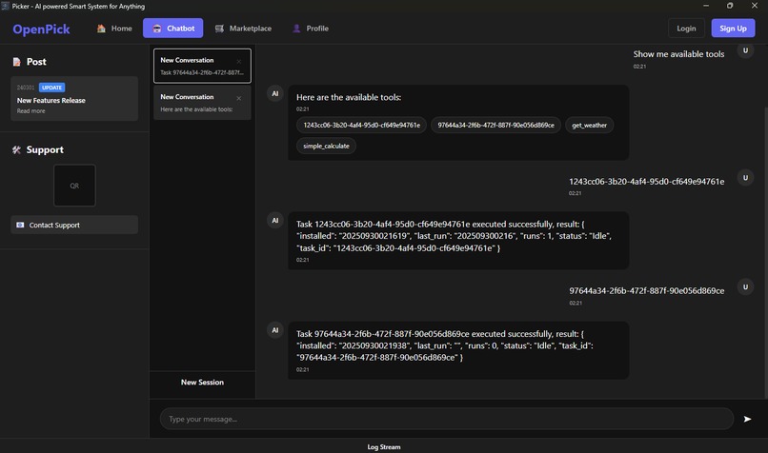Click the Task 1243cc06 executed successfully result
This screenshot has height=453, width=768.
point(458,240)
